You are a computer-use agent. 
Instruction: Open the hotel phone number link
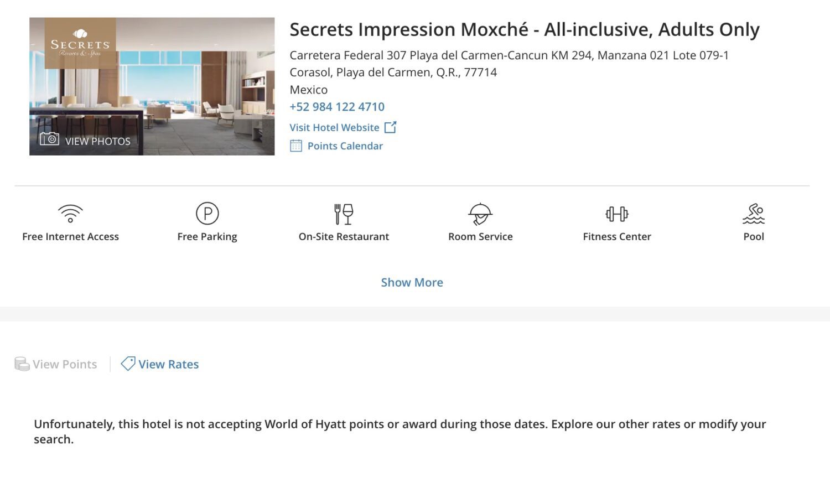(x=337, y=106)
